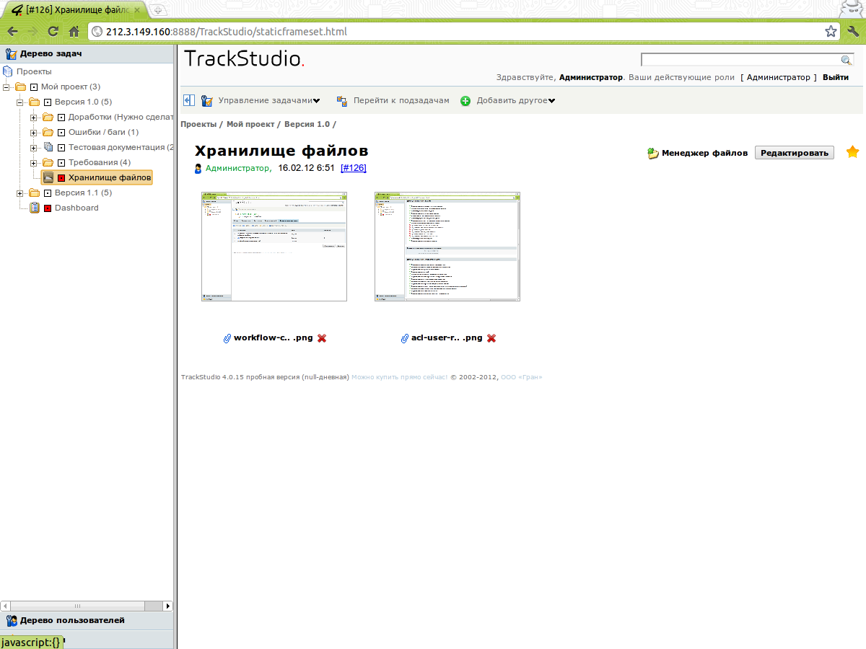Select Dashboard in the task tree
The height and width of the screenshot is (649, 866).
pos(76,208)
